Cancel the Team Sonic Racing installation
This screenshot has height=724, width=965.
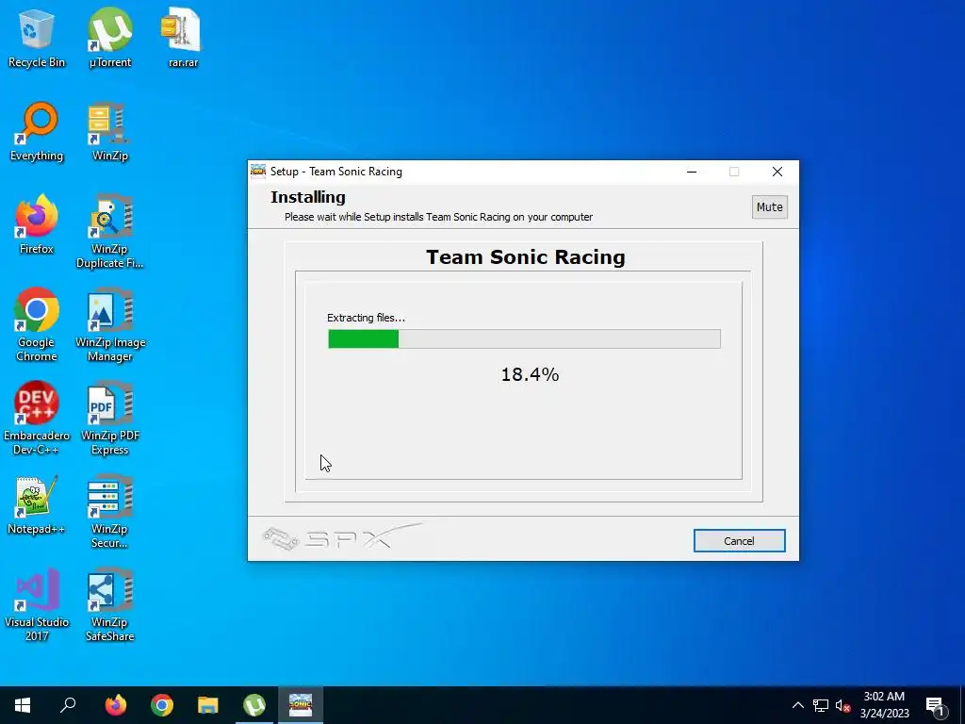tap(739, 540)
